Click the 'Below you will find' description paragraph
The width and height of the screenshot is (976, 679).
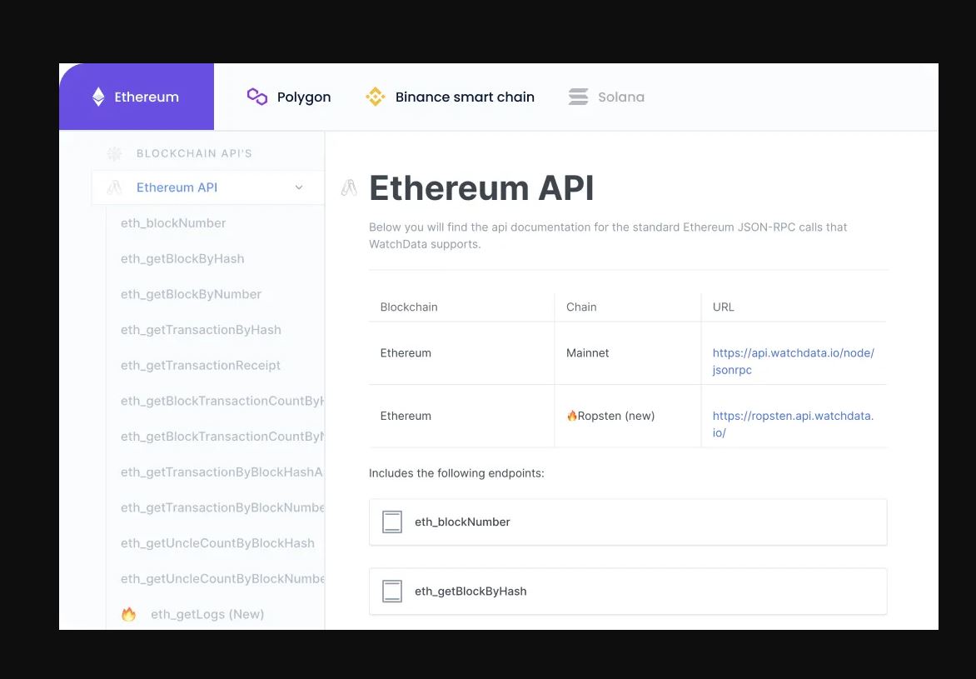[608, 236]
